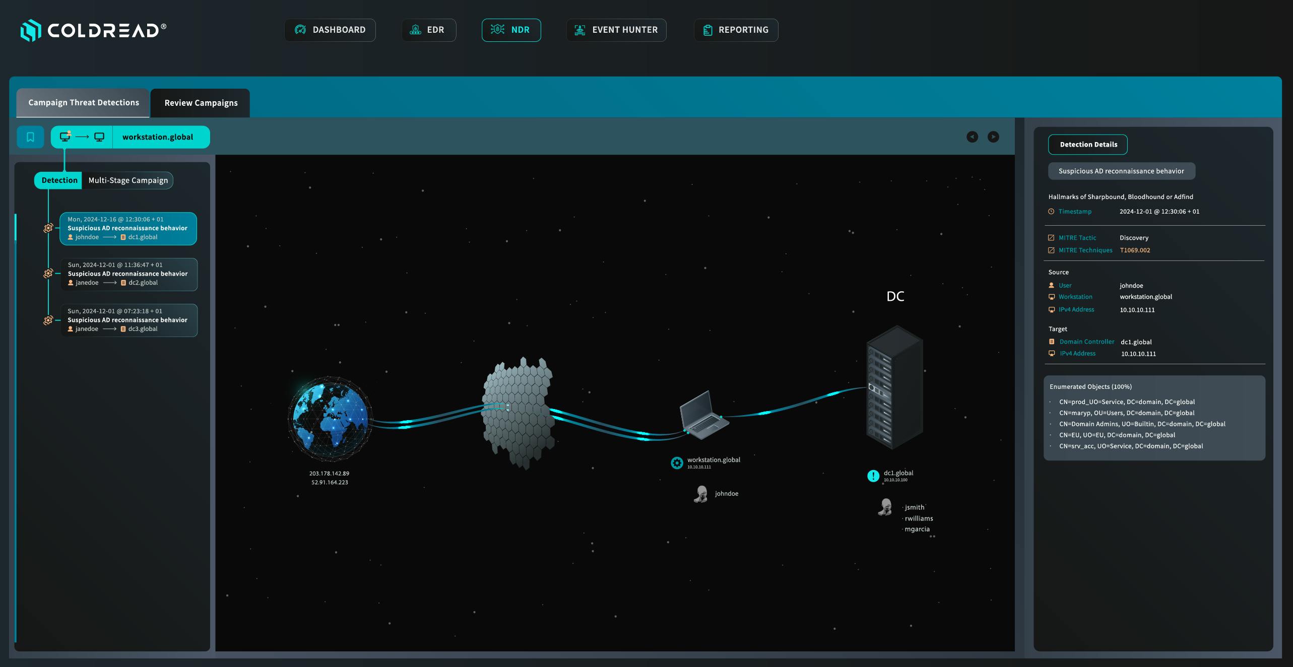This screenshot has width=1293, height=667.
Task: Click the honeycomb firewall node
Action: tap(519, 413)
